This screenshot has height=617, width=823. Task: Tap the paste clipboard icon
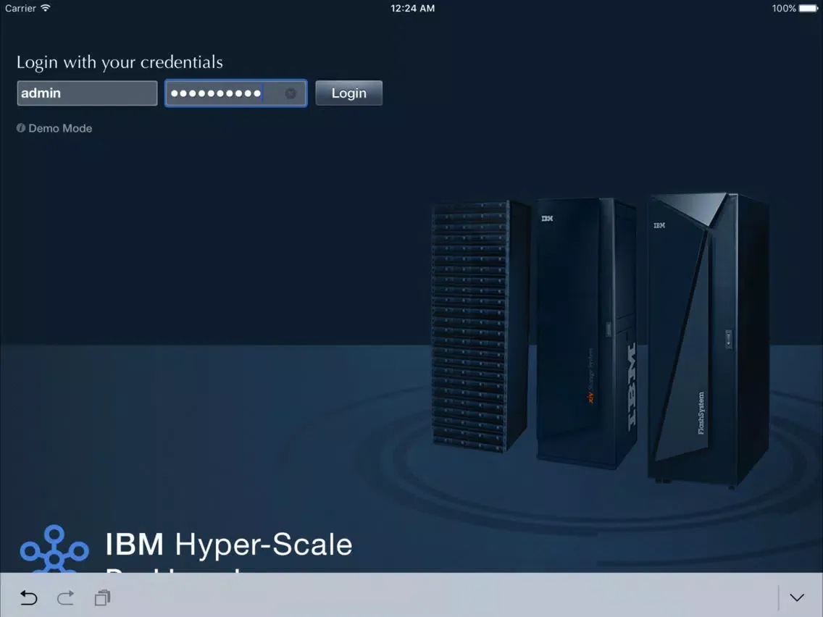click(x=102, y=597)
